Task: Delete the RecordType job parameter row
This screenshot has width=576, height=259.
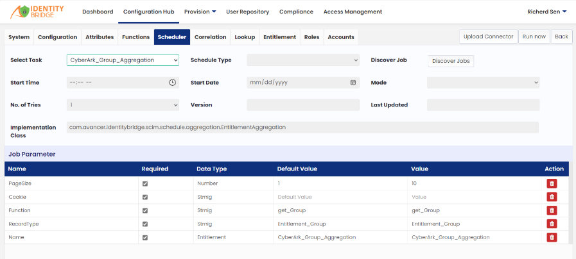Action: click(552, 224)
